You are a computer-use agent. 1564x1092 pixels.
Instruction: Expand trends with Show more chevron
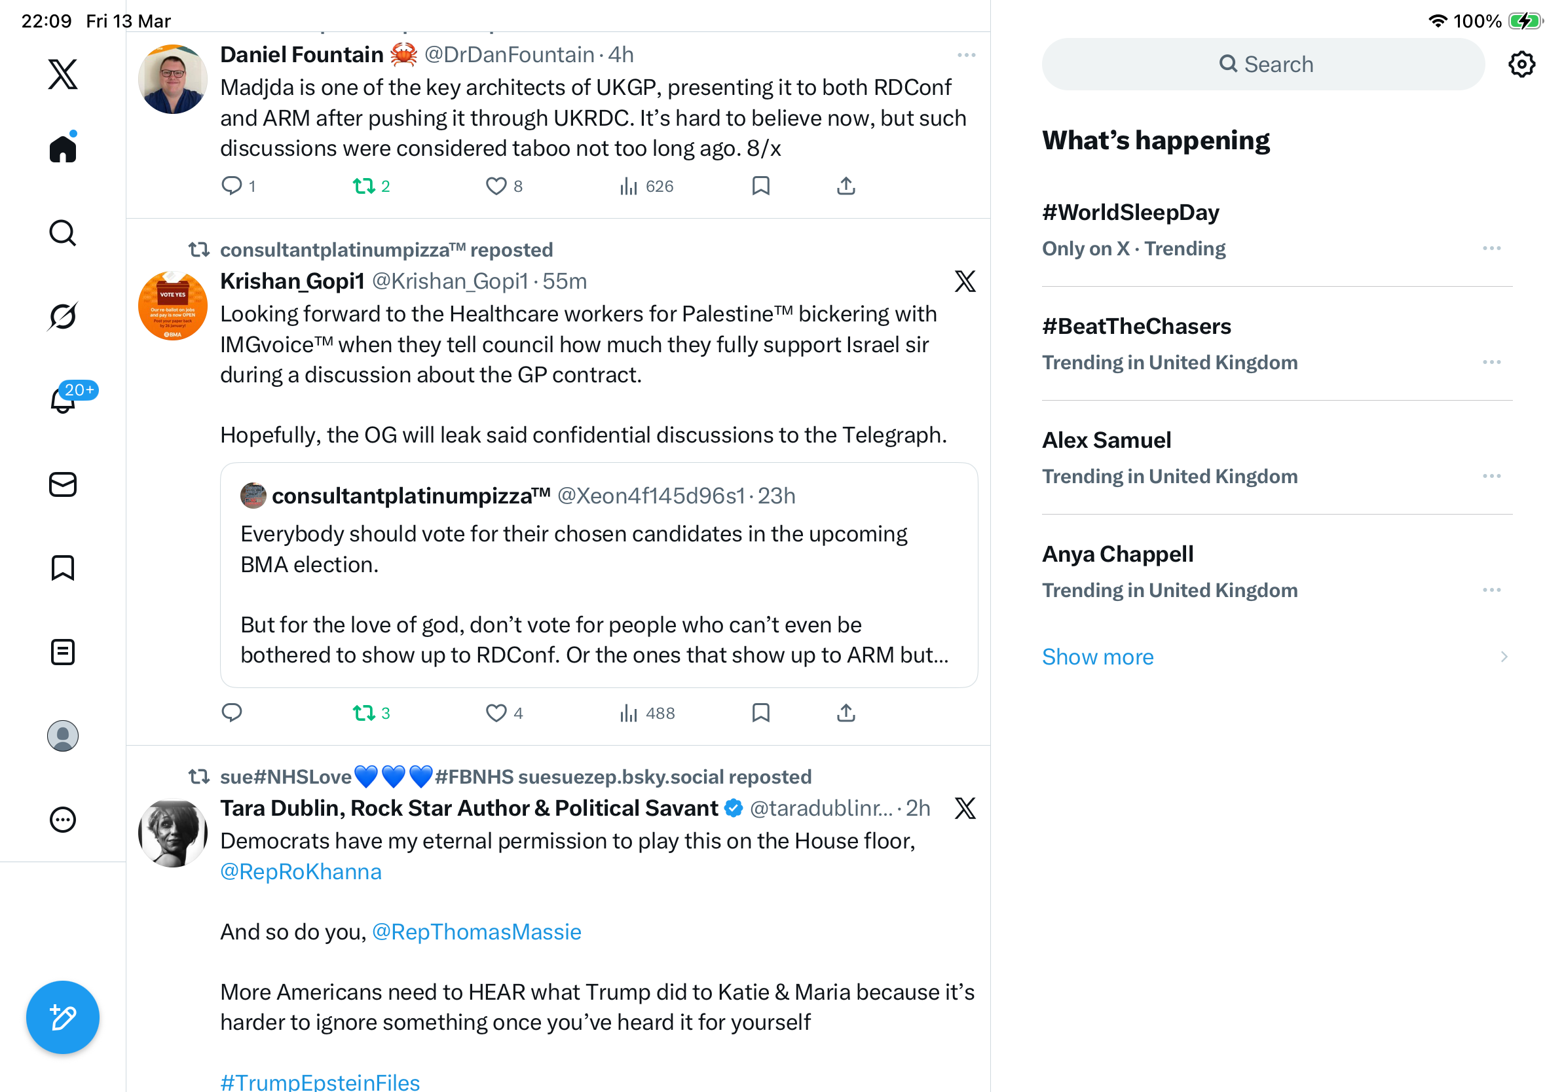pyautogui.click(x=1503, y=656)
